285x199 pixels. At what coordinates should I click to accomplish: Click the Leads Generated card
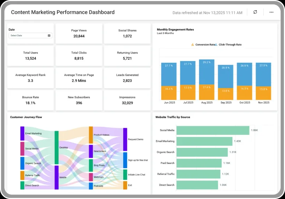click(x=127, y=78)
